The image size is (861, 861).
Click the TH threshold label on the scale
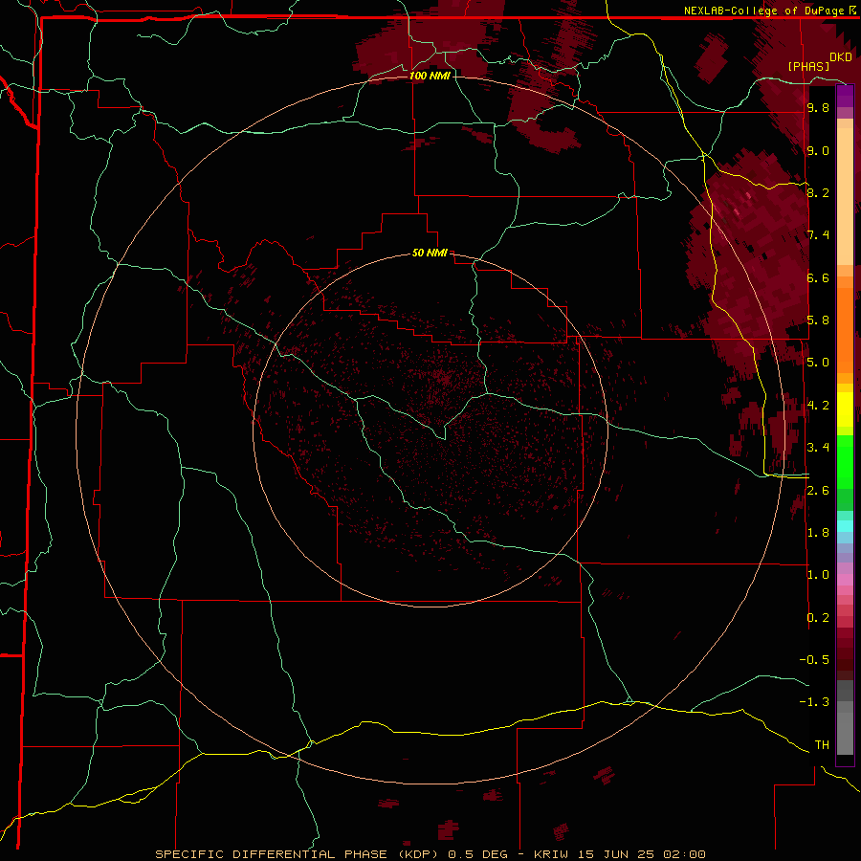[822, 745]
